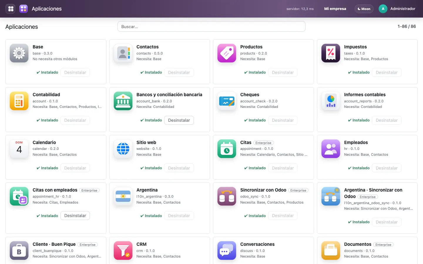The width and height of the screenshot is (423, 264).
Task: Click the 'l10n_argentina · 0.3.0' version text
Action: [x=155, y=197]
